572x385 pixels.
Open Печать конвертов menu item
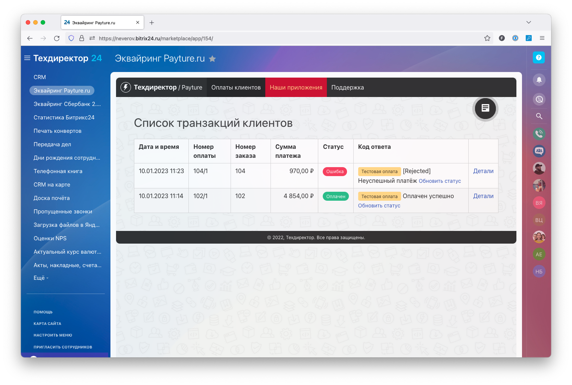57,131
